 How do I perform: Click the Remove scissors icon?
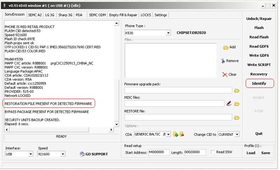(x=223, y=61)
